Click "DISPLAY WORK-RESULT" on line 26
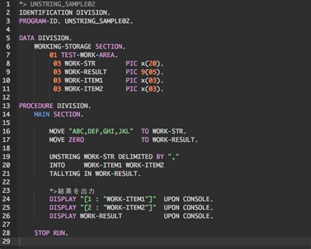 click(x=85, y=216)
